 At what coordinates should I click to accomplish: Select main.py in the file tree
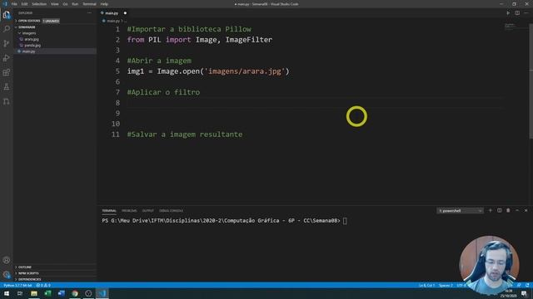click(x=28, y=51)
